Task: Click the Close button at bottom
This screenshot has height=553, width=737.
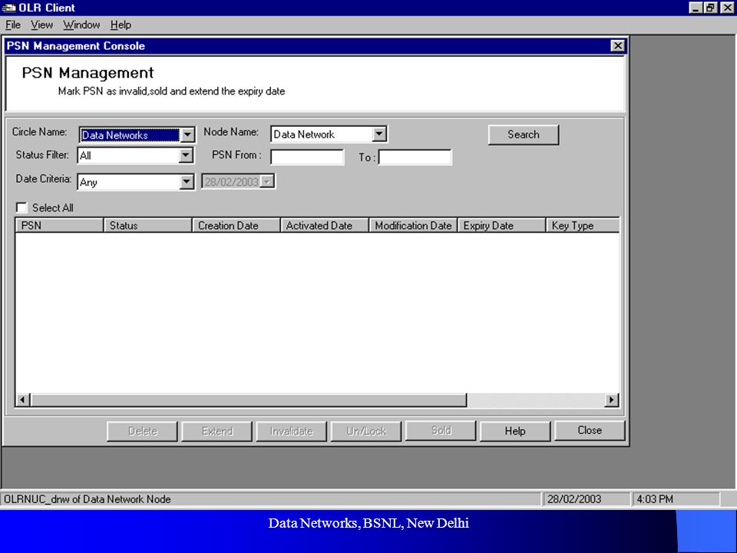Action: [x=590, y=430]
